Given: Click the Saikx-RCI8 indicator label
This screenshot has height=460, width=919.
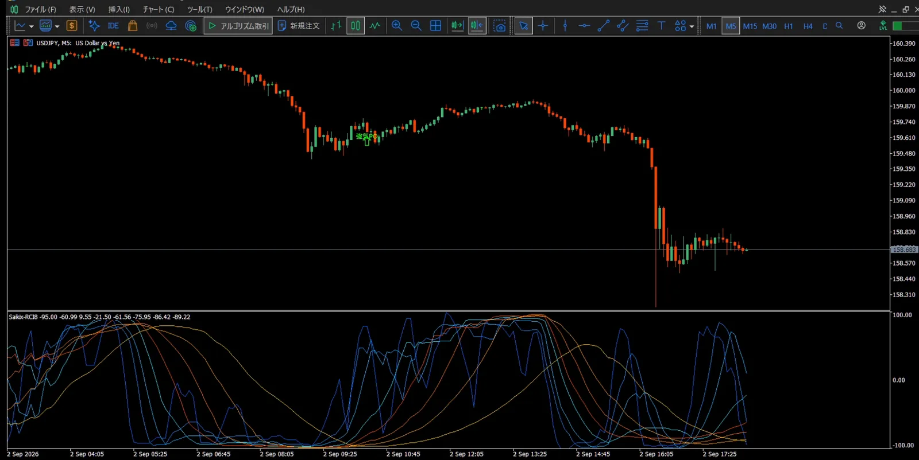Looking at the screenshot, I should 23,317.
